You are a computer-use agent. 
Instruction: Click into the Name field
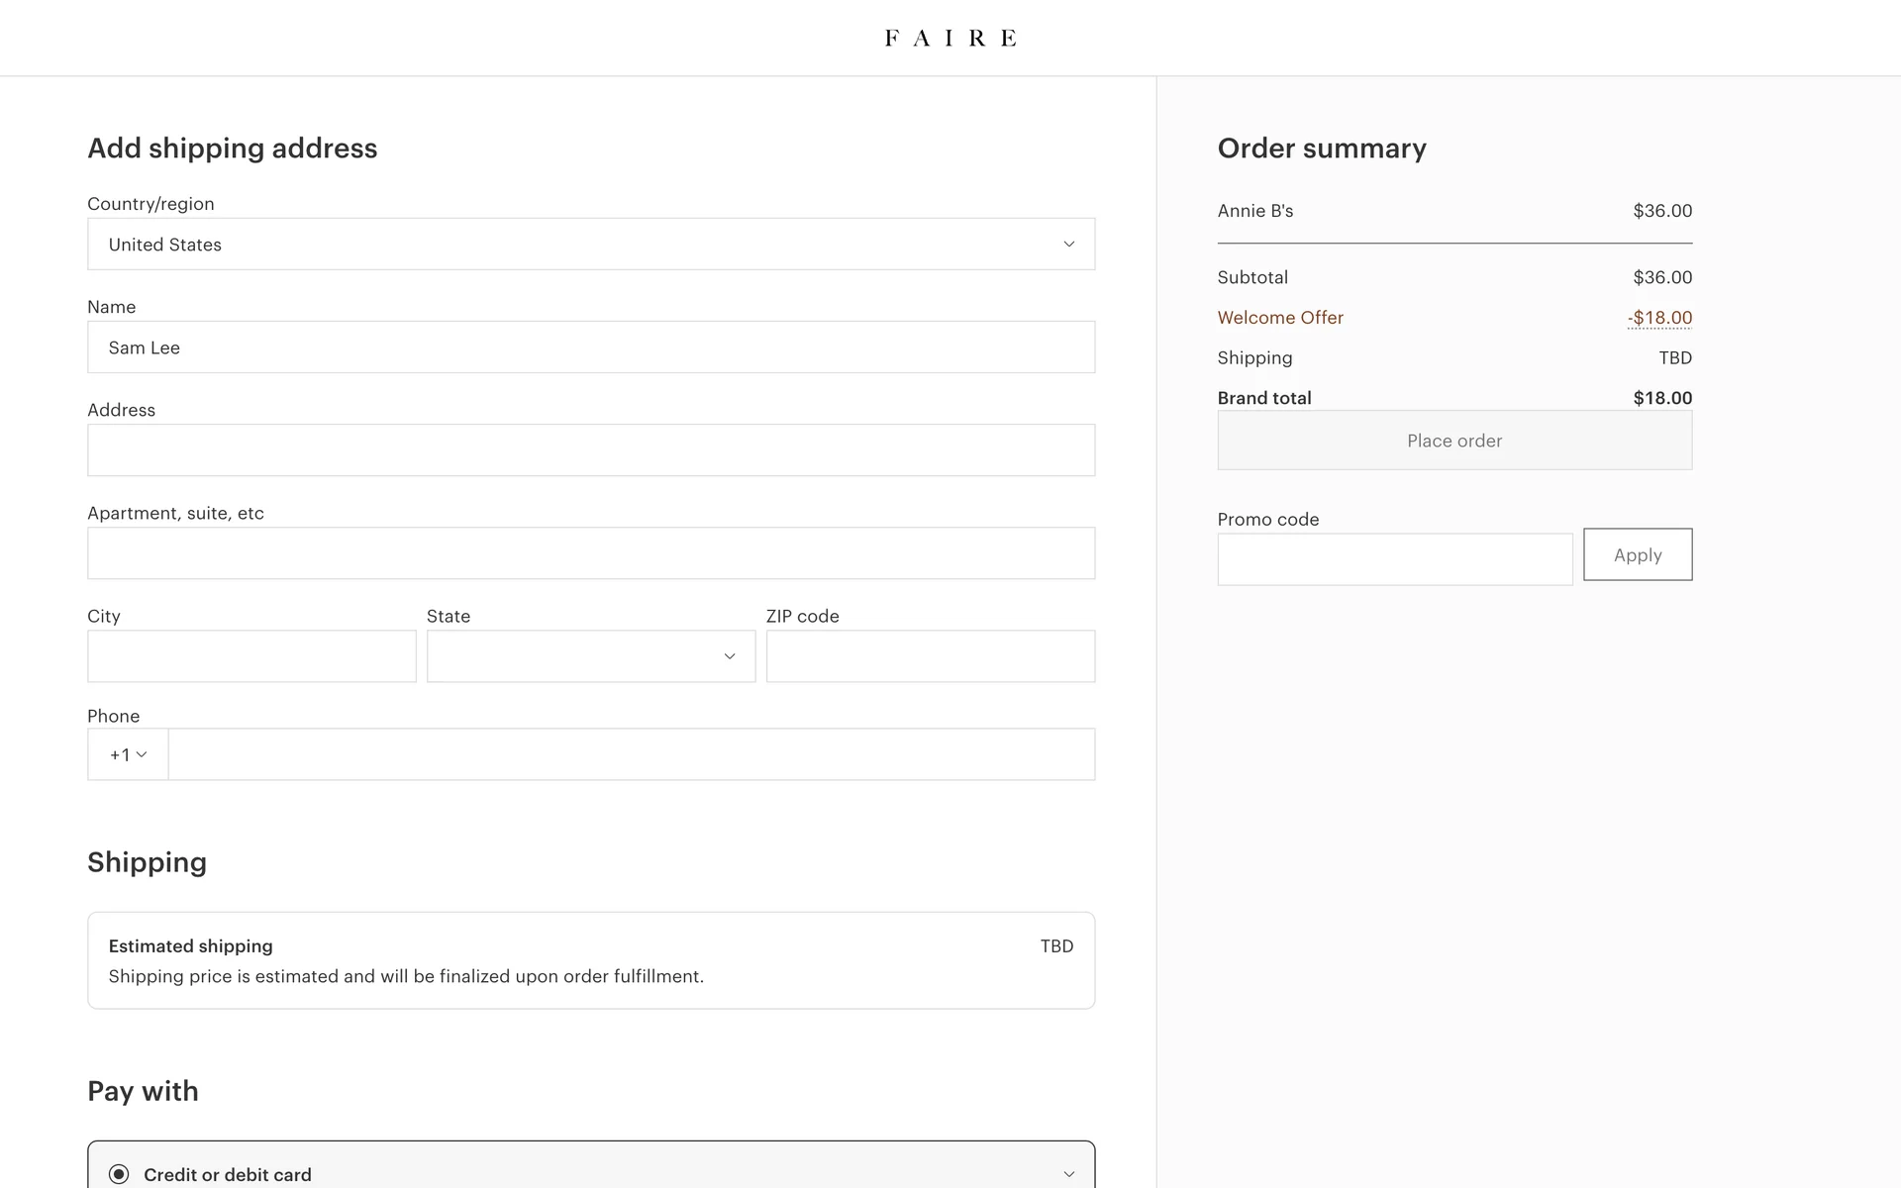(x=590, y=347)
